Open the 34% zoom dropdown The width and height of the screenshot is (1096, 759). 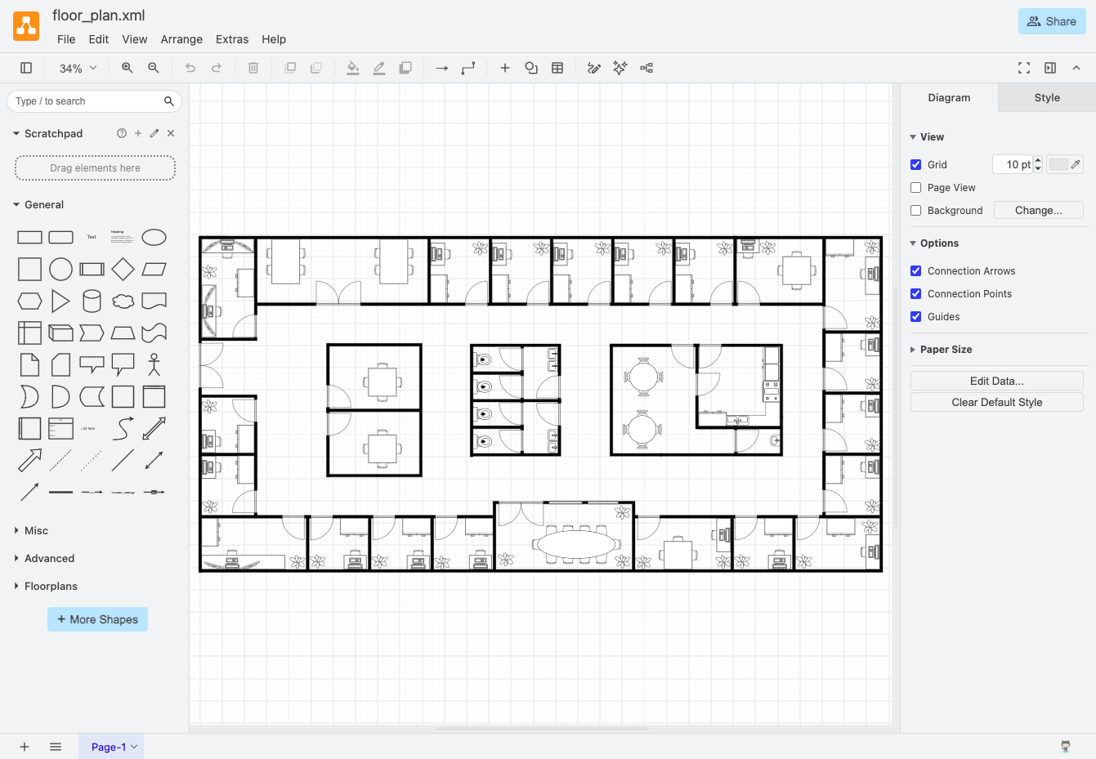point(78,69)
